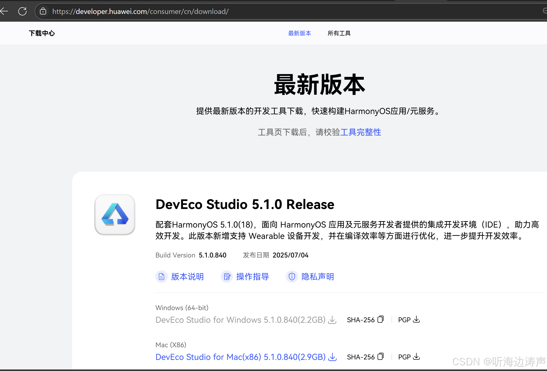Image resolution: width=547 pixels, height=371 pixels.
Task: Click 下载中心 page title
Action: [42, 33]
